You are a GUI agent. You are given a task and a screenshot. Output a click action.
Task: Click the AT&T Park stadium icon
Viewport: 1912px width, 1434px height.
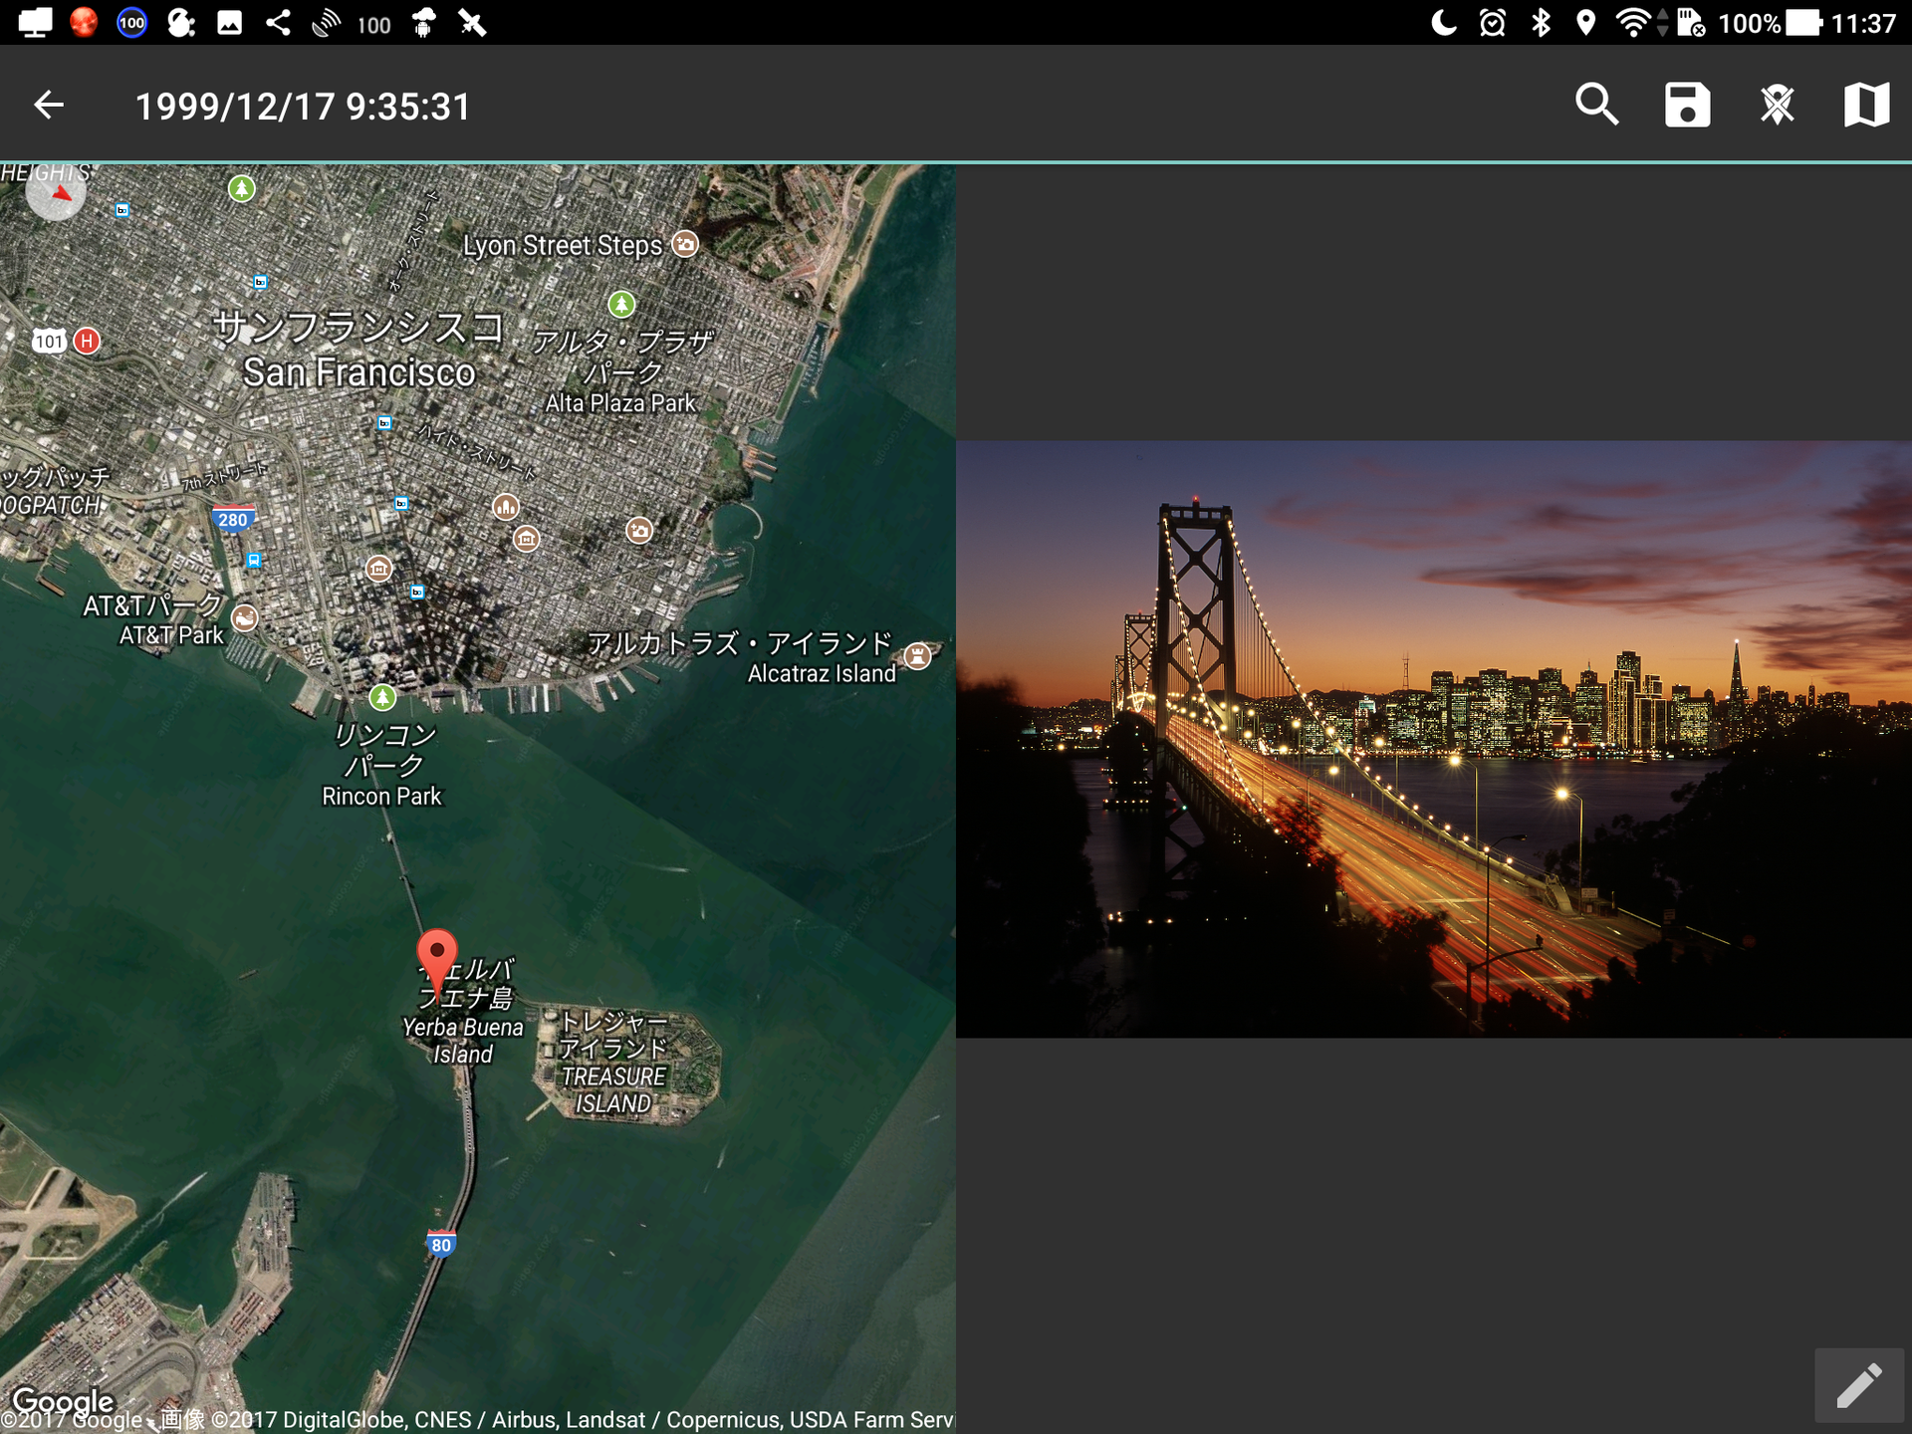point(245,618)
